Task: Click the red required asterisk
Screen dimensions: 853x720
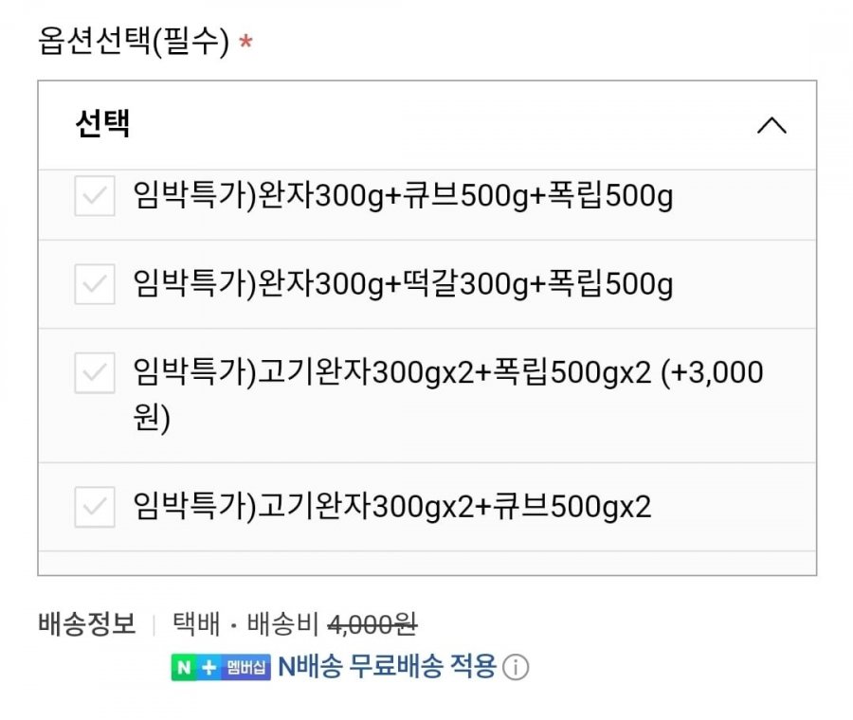Action: click(x=245, y=44)
